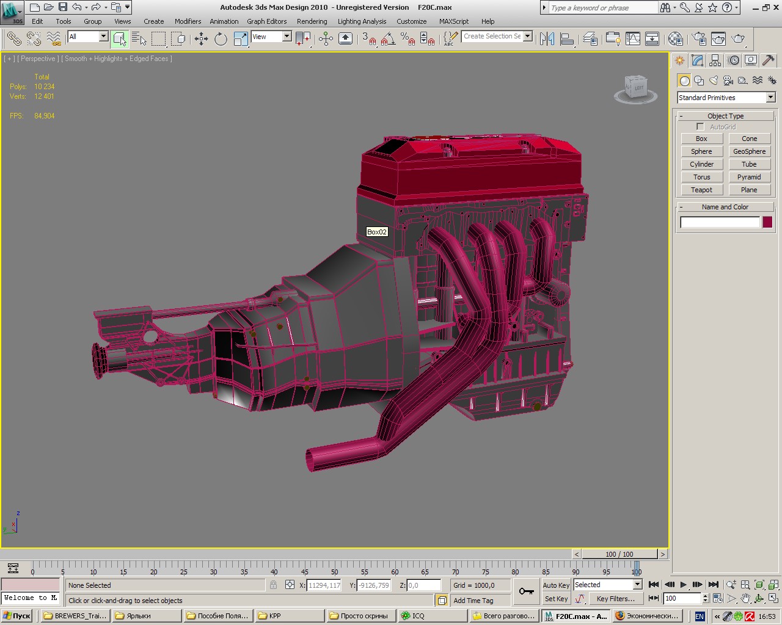The height and width of the screenshot is (625, 782).
Task: Open the Rendering menu
Action: tap(312, 21)
